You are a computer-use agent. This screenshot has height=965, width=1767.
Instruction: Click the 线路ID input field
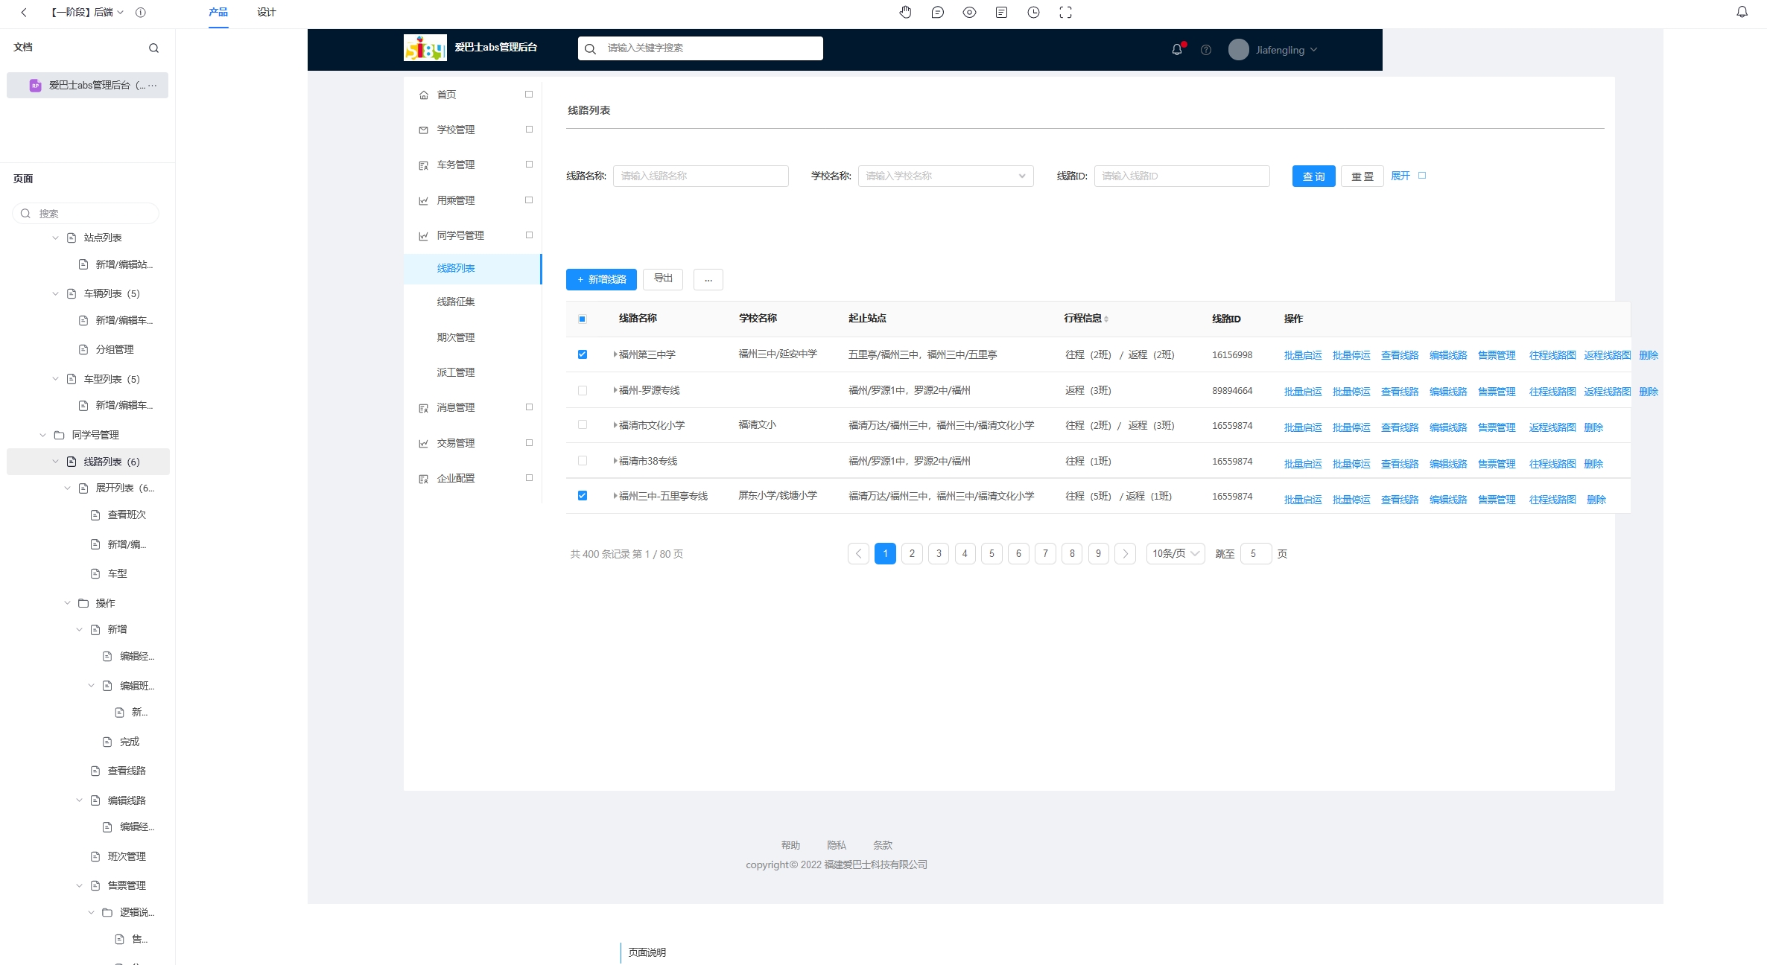click(x=1181, y=176)
